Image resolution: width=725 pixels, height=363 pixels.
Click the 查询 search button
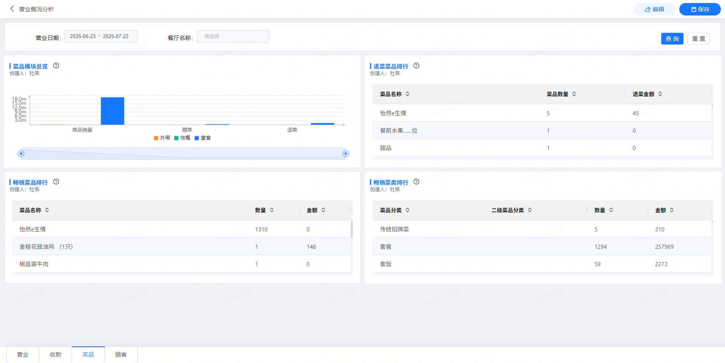pyautogui.click(x=672, y=39)
